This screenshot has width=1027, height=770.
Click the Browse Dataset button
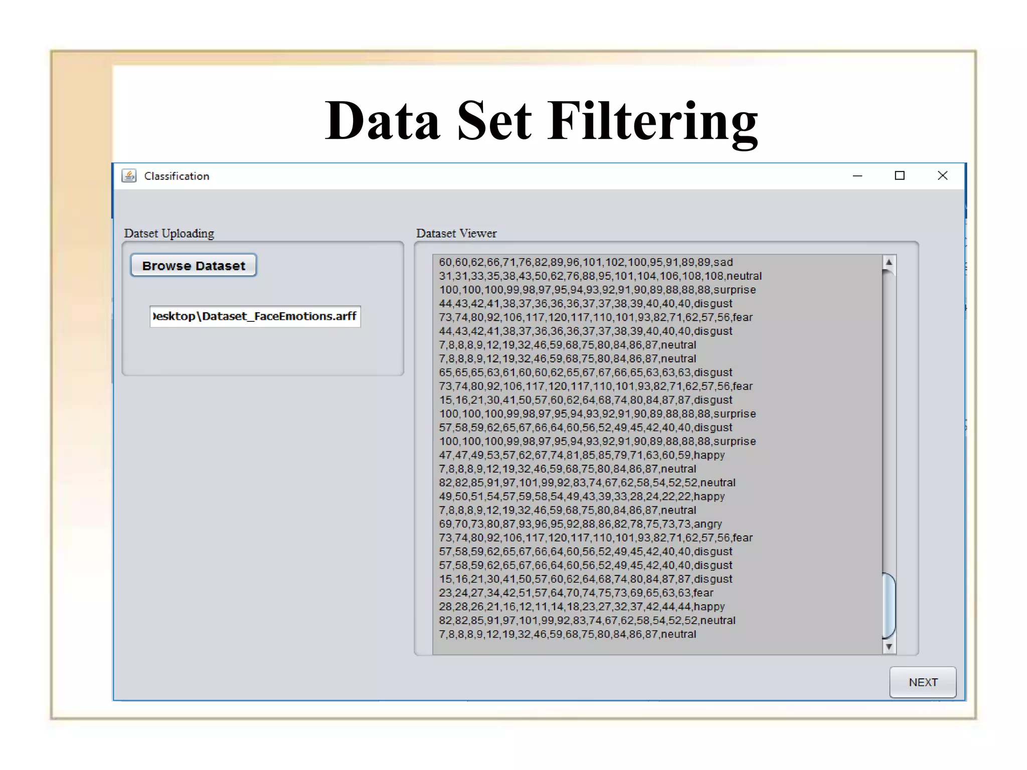click(194, 265)
